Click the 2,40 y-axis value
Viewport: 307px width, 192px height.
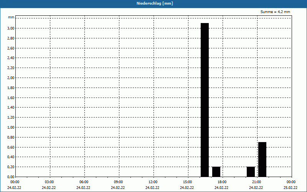[x=11, y=58]
